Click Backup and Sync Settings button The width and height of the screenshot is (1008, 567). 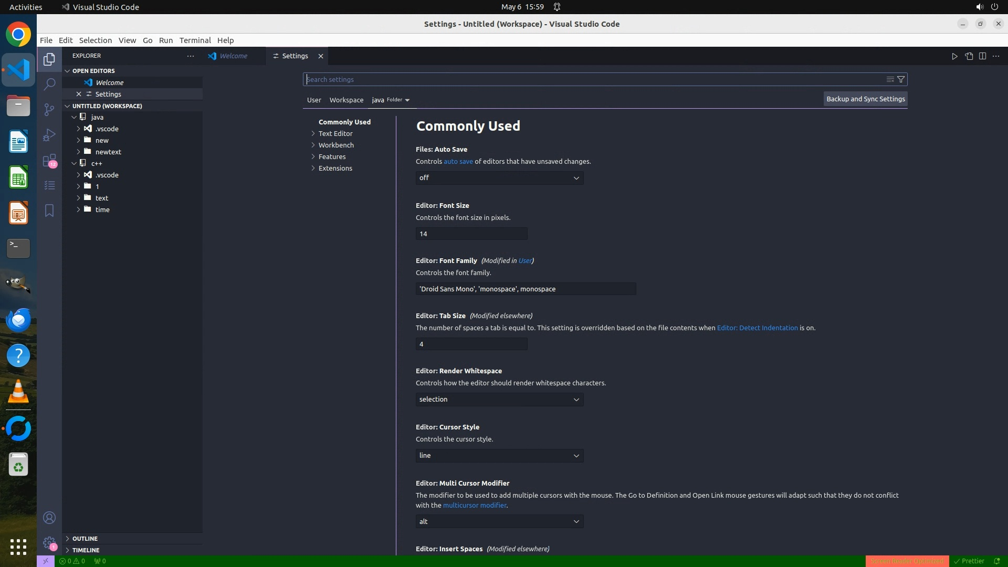865,99
